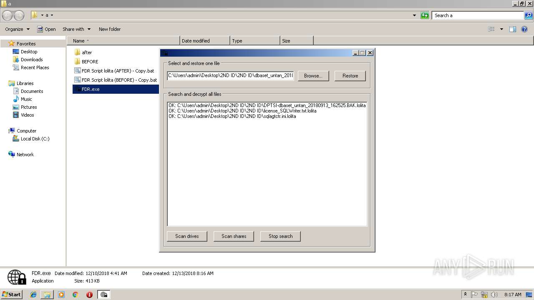This screenshot has height=300, width=534.
Task: Select FDR Script lolita (BEFORE) batch file icon
Action: point(77,80)
